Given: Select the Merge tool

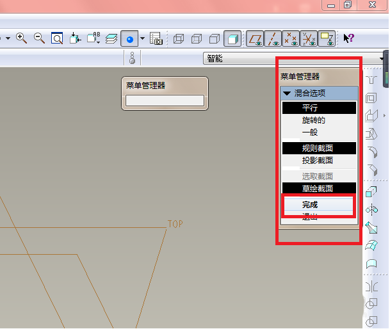Looking at the screenshot, I should click(371, 303).
